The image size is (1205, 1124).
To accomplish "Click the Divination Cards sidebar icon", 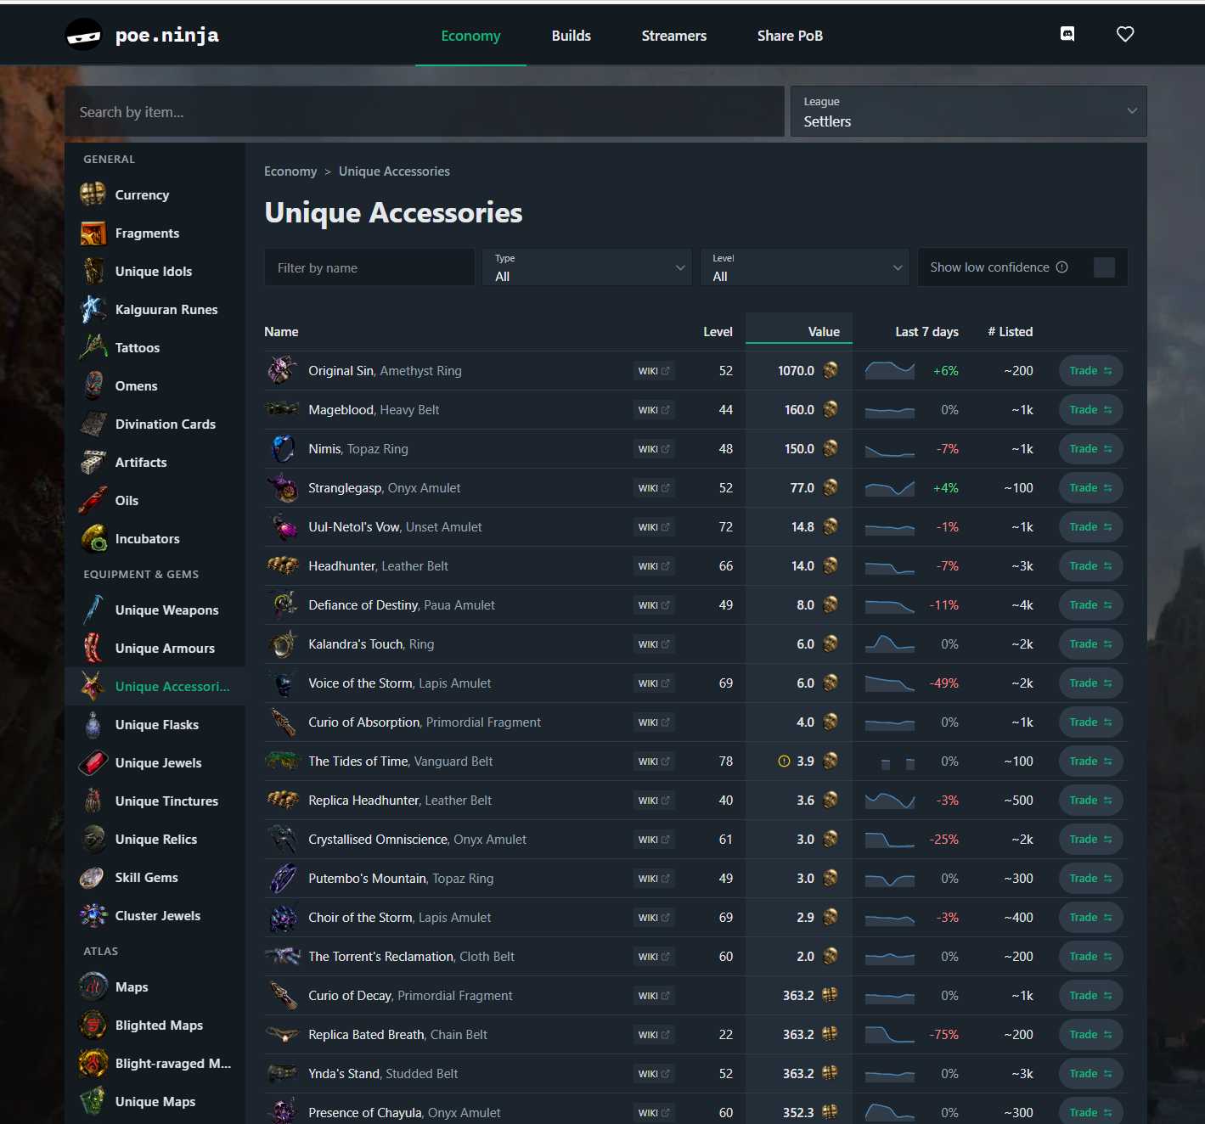I will 93,424.
